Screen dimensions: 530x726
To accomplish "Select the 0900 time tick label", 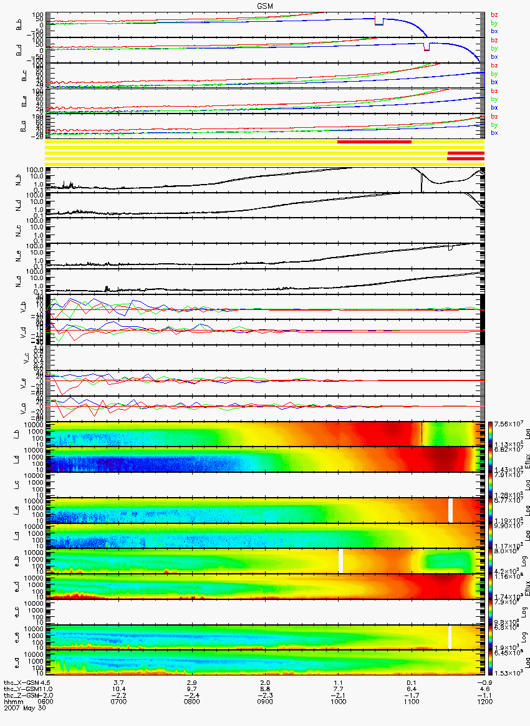I will 265,702.
